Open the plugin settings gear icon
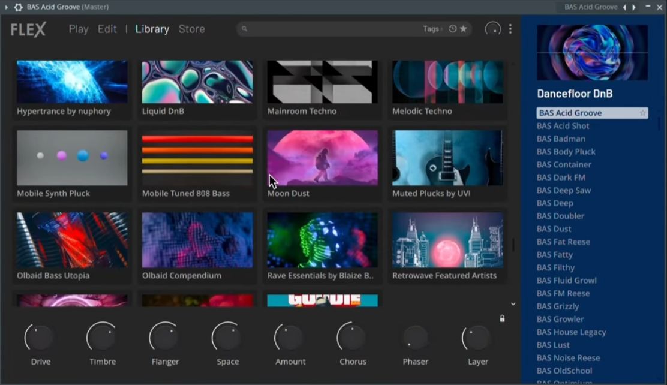 click(x=18, y=7)
